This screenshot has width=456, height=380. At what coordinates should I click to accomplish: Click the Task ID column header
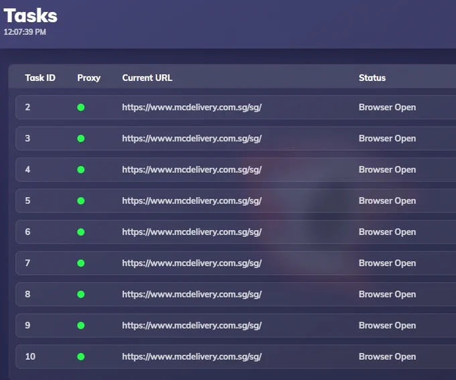(40, 78)
